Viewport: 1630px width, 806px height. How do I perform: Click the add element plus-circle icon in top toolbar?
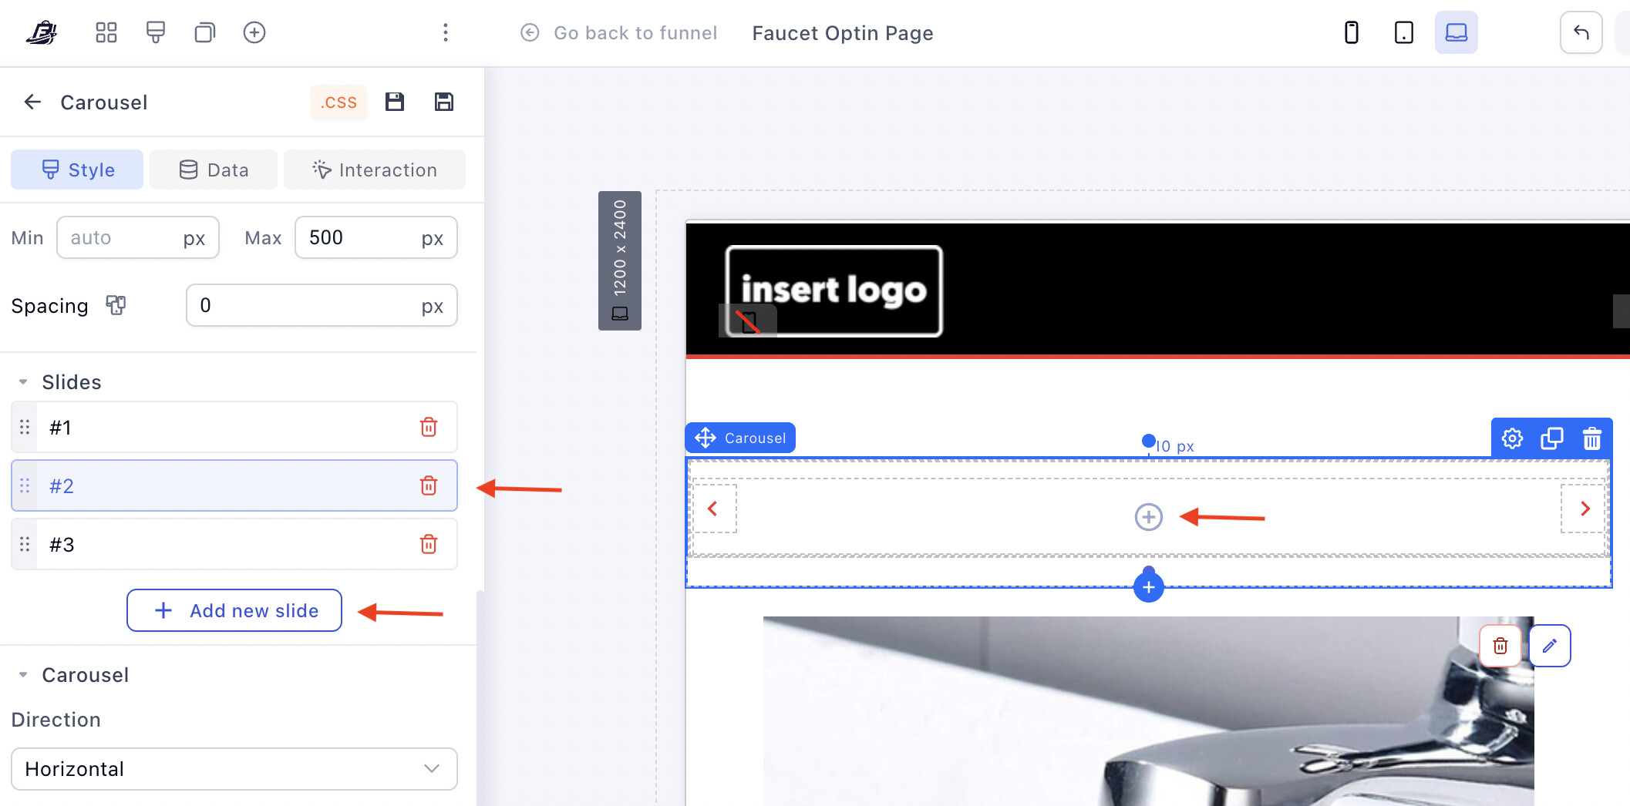point(254,32)
